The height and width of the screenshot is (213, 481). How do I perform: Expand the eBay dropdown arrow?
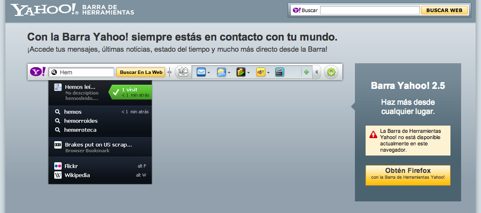[x=268, y=73]
